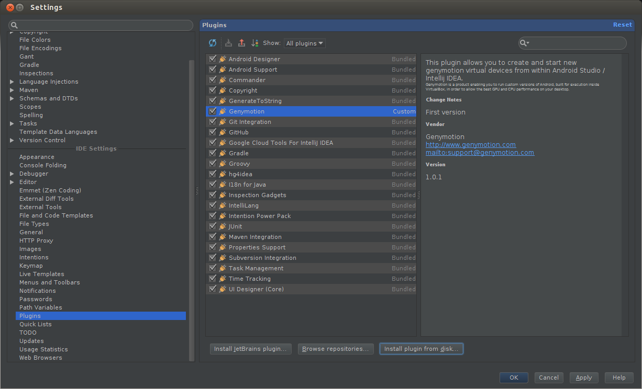The width and height of the screenshot is (642, 389).
Task: Toggle the Task Management checkbox
Action: point(212,268)
